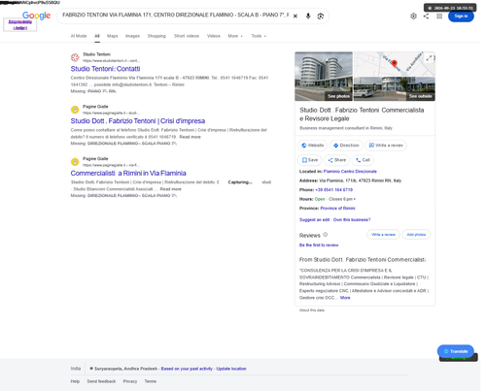
Task: Open the business Website button
Action: point(312,146)
